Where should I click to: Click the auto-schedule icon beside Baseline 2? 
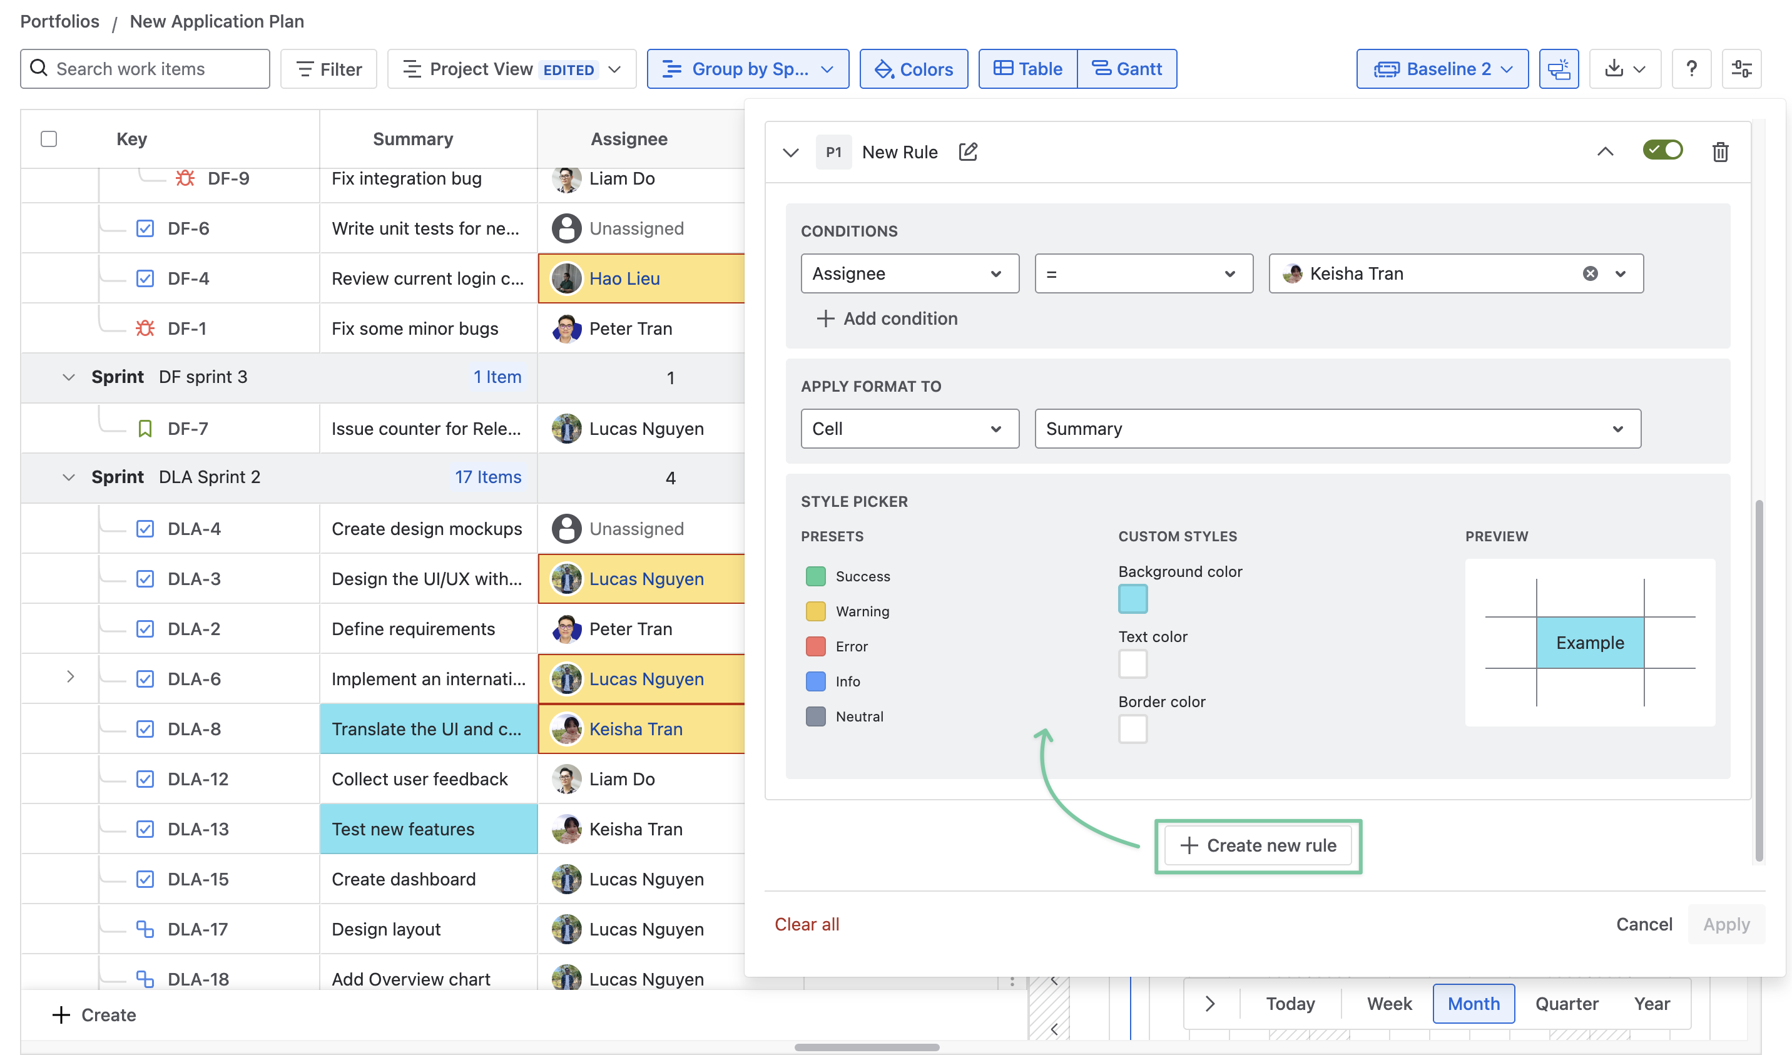[1558, 69]
